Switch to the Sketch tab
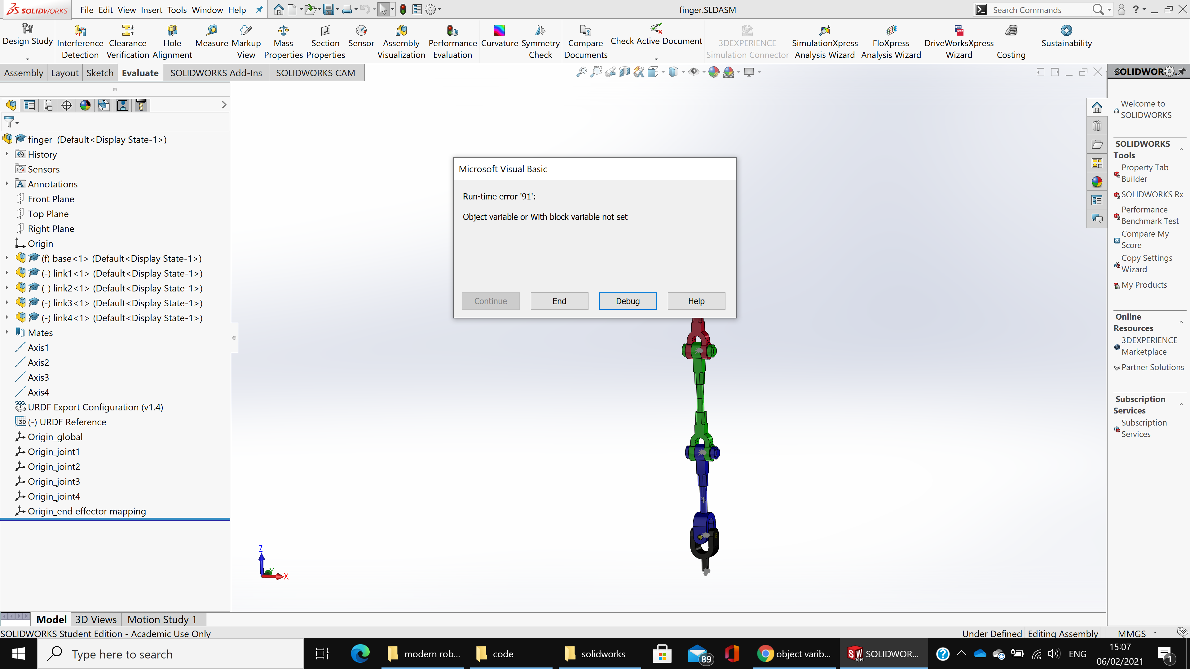Viewport: 1190px width, 669px height. 100,73
